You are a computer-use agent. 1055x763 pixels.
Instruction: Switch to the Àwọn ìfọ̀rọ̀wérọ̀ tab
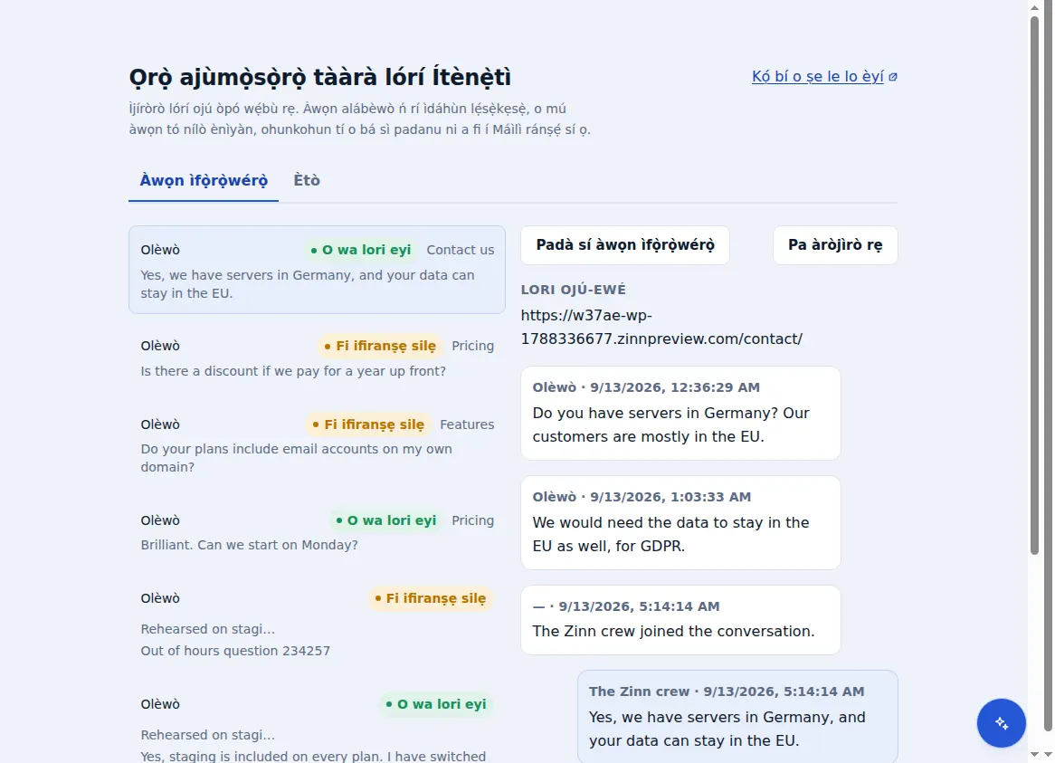(204, 180)
